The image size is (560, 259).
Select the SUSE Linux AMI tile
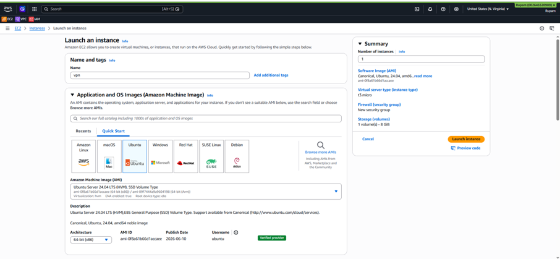(x=211, y=156)
